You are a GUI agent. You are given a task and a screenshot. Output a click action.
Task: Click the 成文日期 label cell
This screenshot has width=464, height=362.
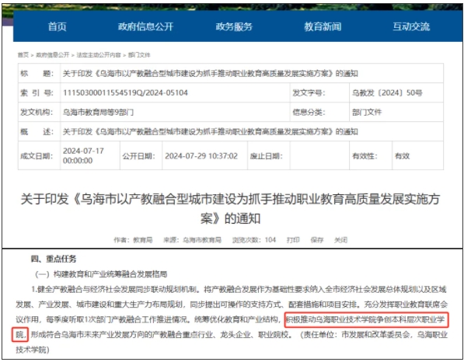coord(39,156)
